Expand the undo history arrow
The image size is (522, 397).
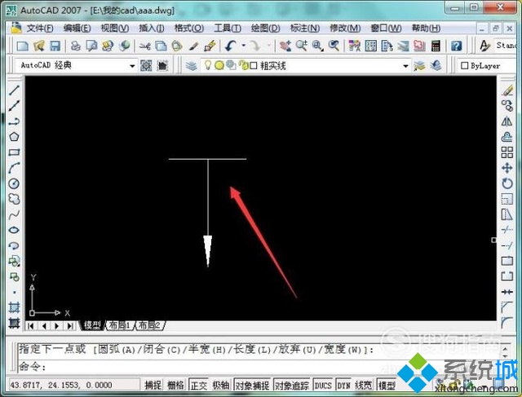[x=244, y=46]
